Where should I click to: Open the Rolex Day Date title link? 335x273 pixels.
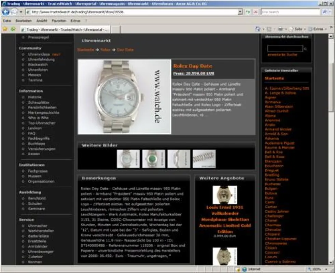click(x=193, y=66)
